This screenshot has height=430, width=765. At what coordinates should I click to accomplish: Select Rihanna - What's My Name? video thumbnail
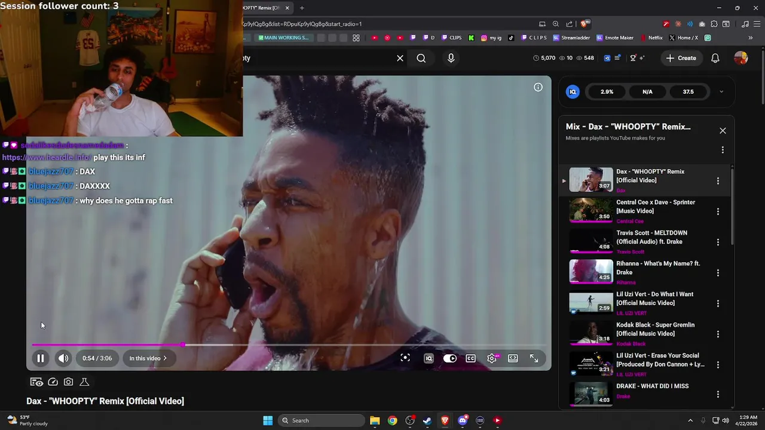590,272
